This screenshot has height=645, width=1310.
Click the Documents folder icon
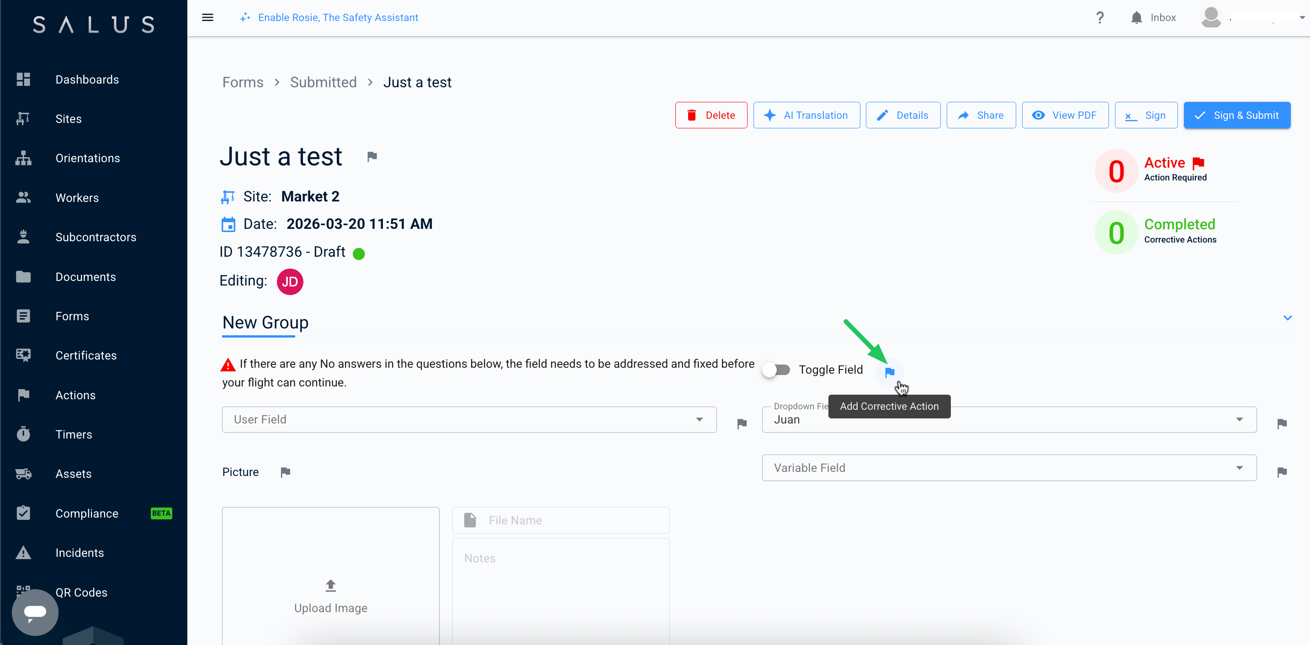tap(23, 276)
